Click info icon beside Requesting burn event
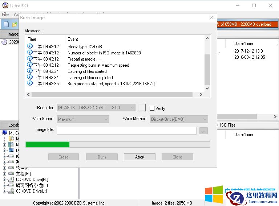 [x=30, y=65]
